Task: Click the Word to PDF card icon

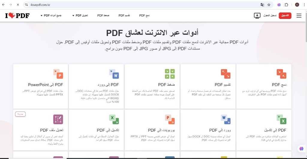Action: (x=225, y=119)
